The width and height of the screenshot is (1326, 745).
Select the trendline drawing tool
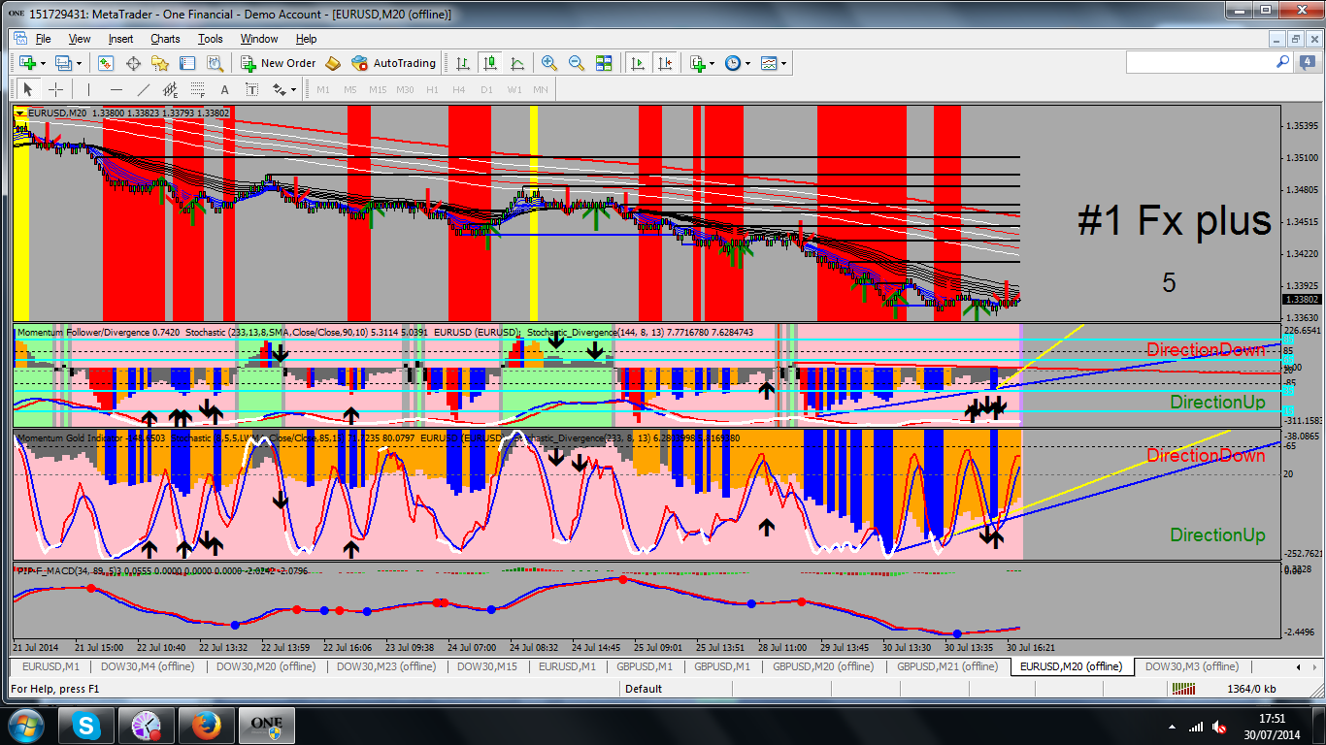pyautogui.click(x=144, y=89)
